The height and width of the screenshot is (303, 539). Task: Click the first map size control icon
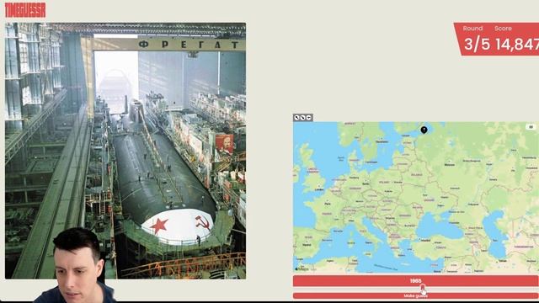pyautogui.click(x=297, y=118)
